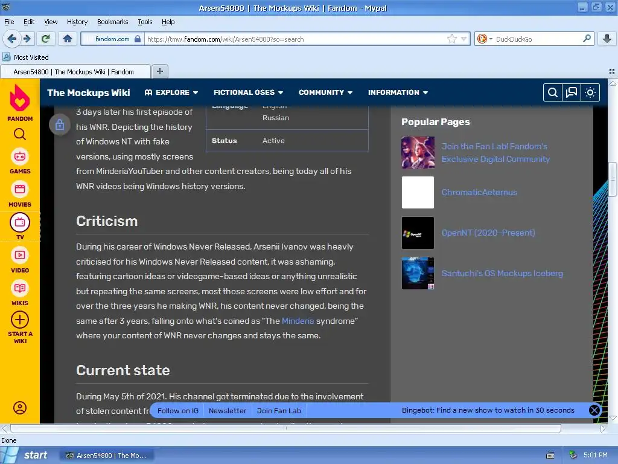Viewport: 618px width, 464px height.
Task: Bookmark this page with the star icon
Action: (x=451, y=39)
